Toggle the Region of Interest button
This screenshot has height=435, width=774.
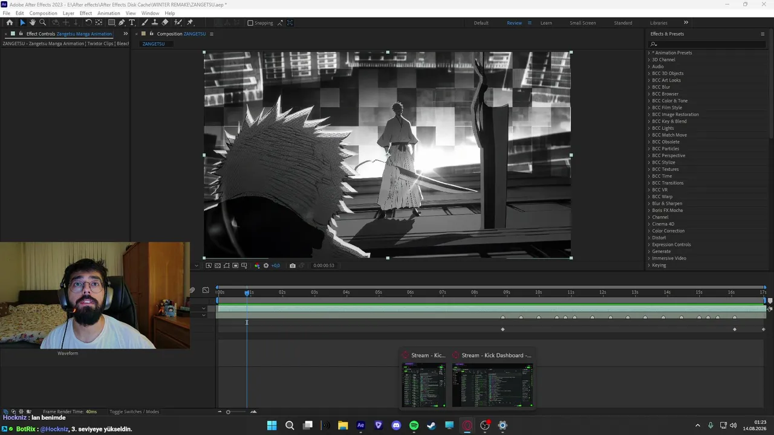point(235,266)
